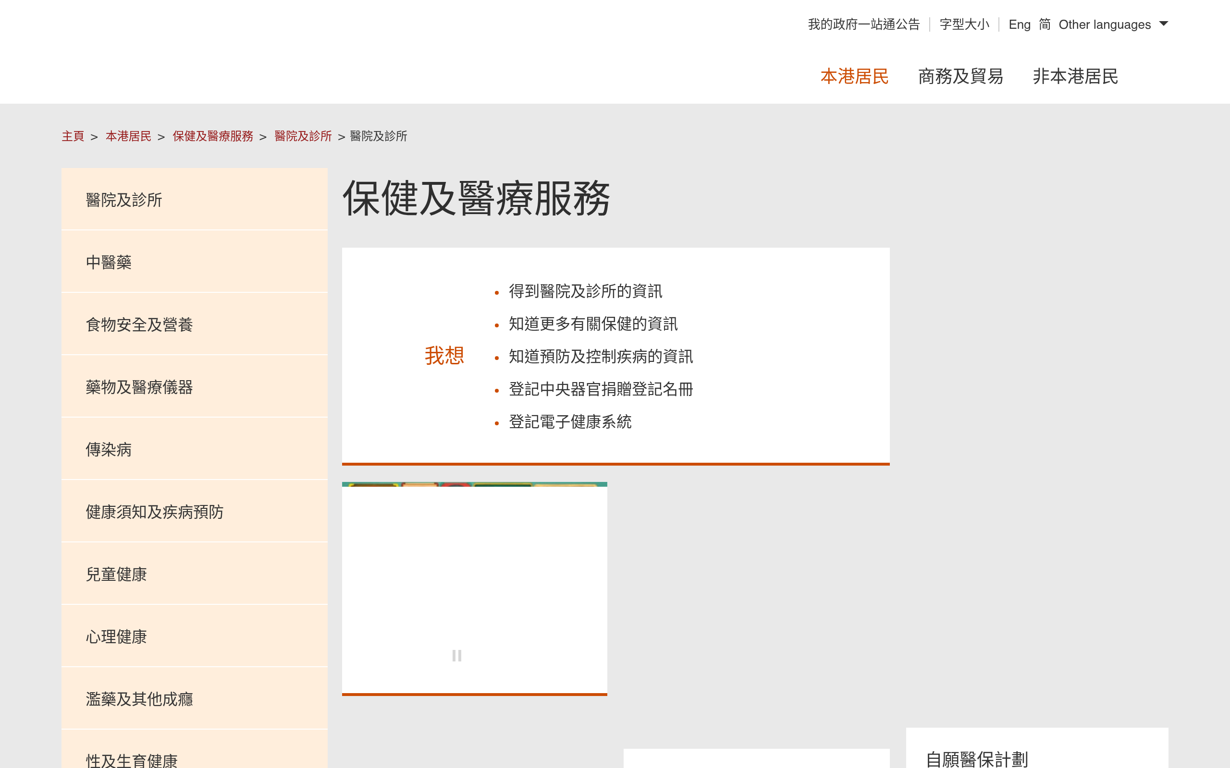Select 醫院及診所 in the sidebar

[123, 200]
